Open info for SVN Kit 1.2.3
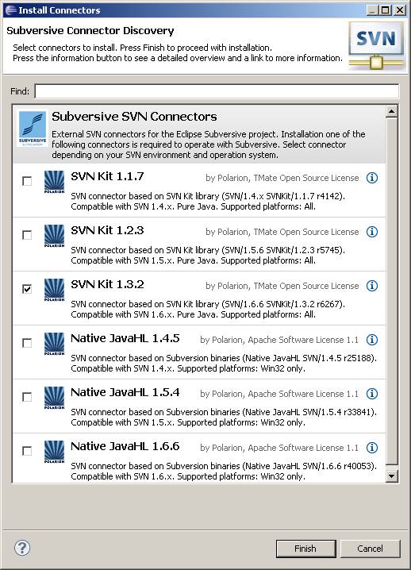 point(372,232)
